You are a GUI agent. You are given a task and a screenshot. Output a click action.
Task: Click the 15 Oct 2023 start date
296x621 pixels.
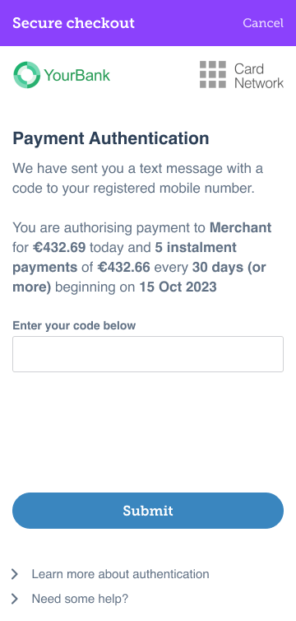tap(178, 287)
